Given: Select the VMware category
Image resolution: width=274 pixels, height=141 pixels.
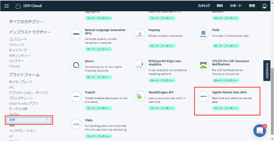Looking at the screenshot, I should [x=14, y=66].
